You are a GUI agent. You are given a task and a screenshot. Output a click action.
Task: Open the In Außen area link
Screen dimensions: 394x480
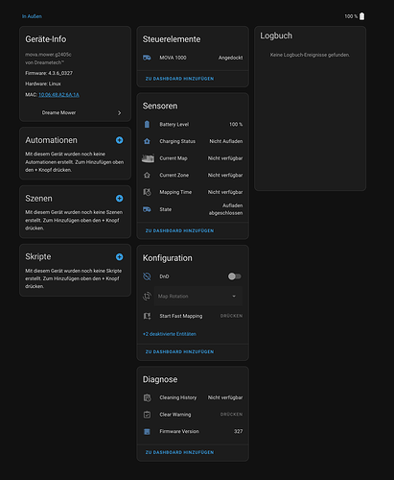pos(32,16)
